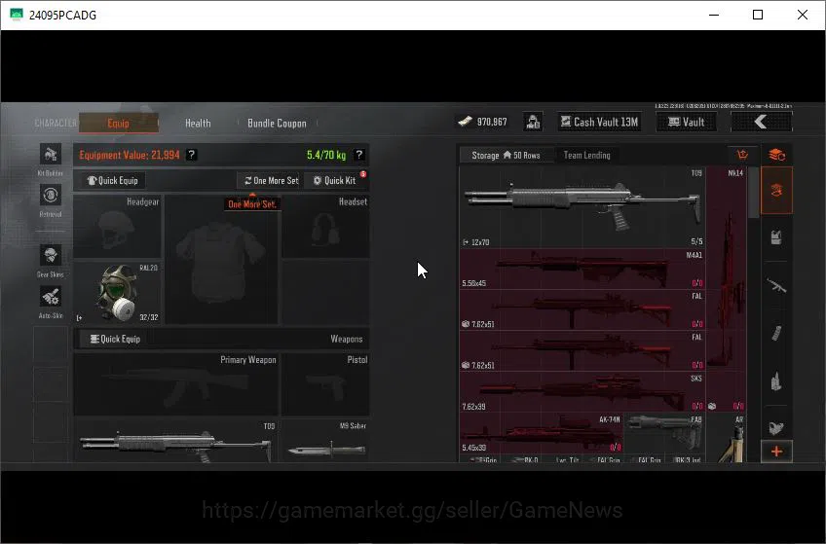Switch to the Health tab
826x544 pixels.
(198, 124)
